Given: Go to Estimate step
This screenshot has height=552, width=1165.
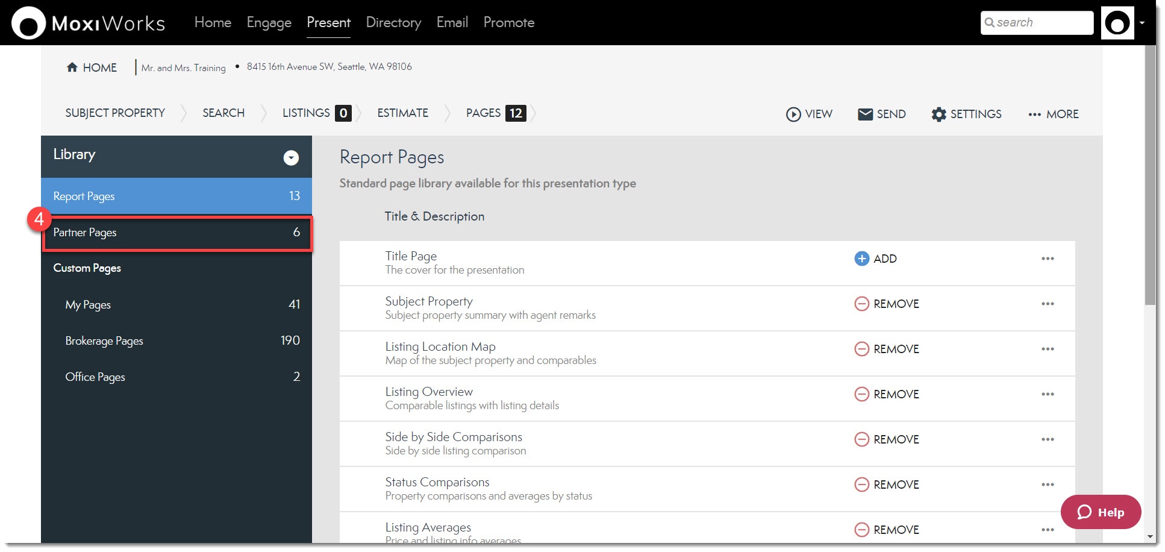Looking at the screenshot, I should (x=402, y=113).
